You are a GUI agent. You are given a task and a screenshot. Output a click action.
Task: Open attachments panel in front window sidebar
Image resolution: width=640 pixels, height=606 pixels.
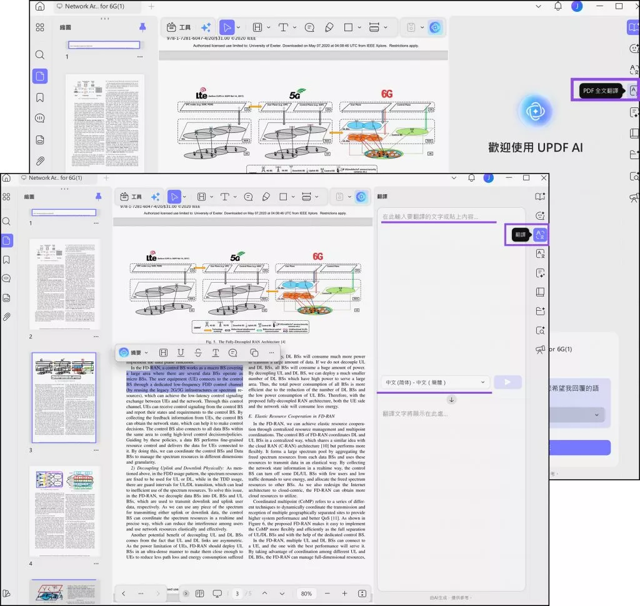click(x=6, y=316)
